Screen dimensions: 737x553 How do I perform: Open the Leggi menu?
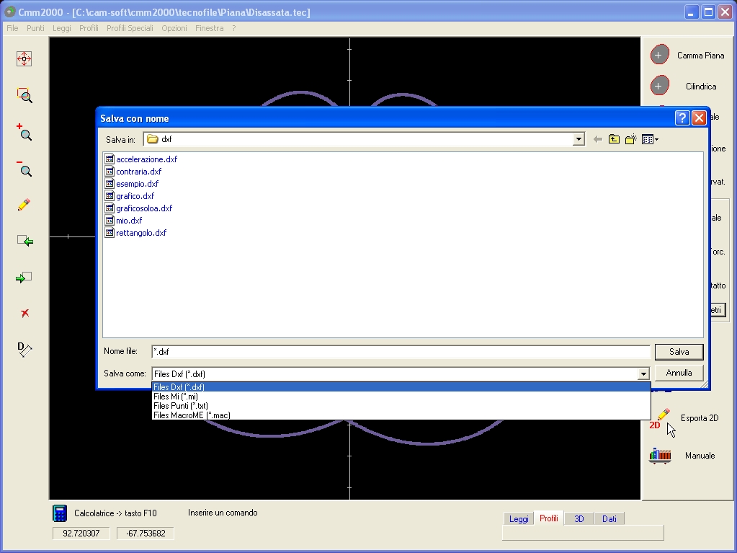click(61, 28)
